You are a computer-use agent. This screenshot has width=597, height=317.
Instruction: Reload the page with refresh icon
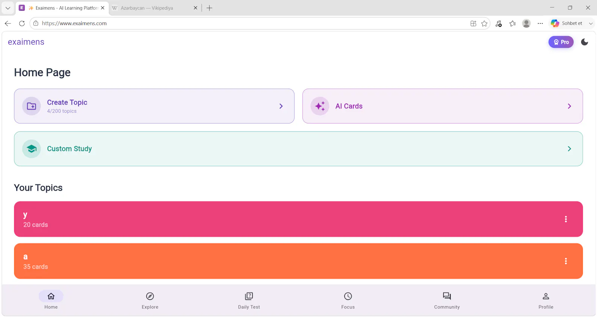click(x=22, y=23)
